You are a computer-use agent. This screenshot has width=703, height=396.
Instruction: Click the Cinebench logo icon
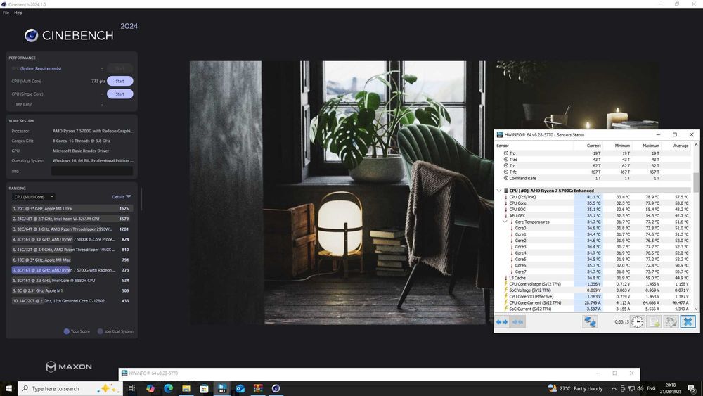32,35
